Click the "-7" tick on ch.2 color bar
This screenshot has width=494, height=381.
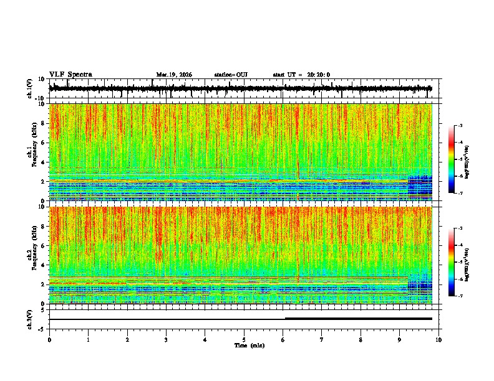[460, 296]
